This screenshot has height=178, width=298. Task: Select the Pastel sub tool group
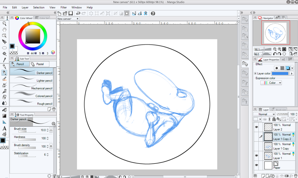[x=40, y=64]
